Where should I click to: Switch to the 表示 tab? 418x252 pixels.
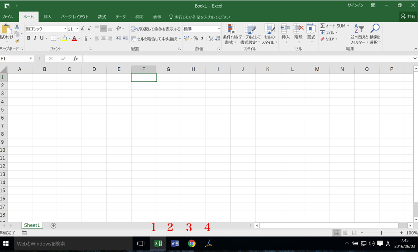[x=157, y=17]
